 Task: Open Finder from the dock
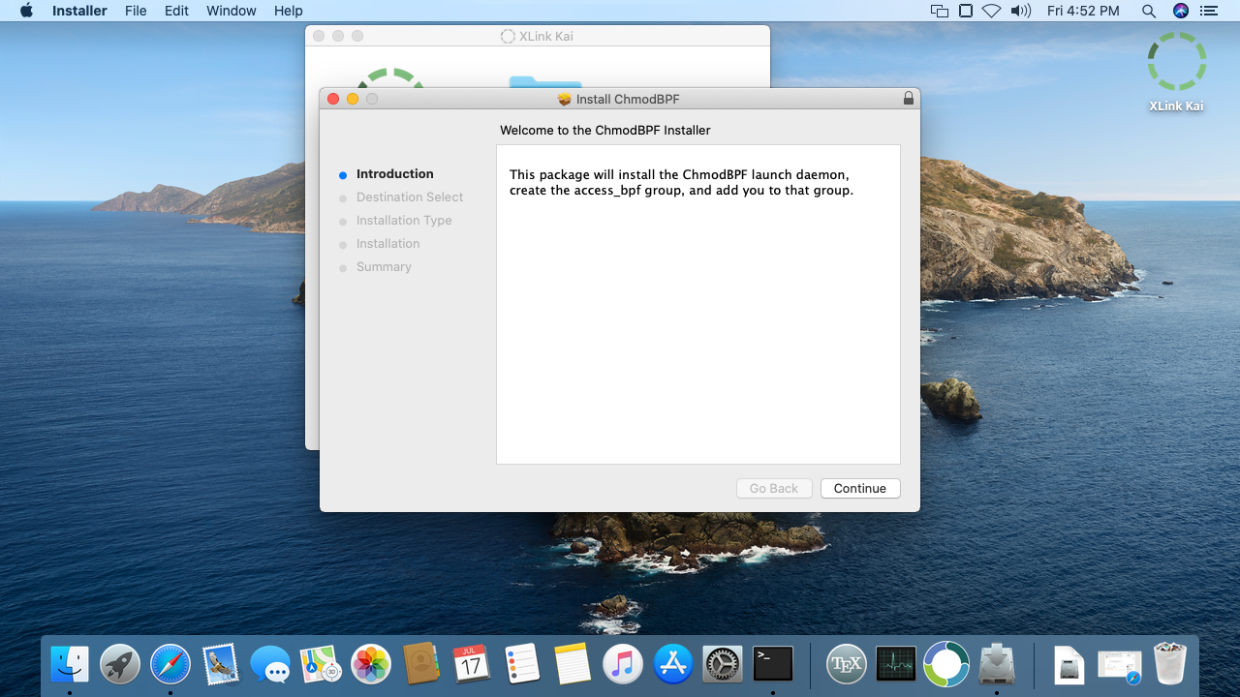tap(70, 664)
